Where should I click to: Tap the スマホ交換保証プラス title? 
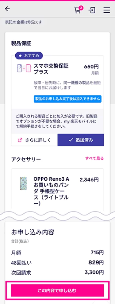tap(51, 69)
